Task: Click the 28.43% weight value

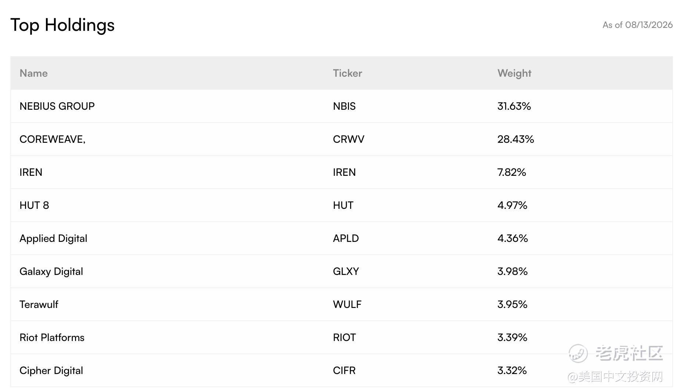Action: click(x=516, y=139)
